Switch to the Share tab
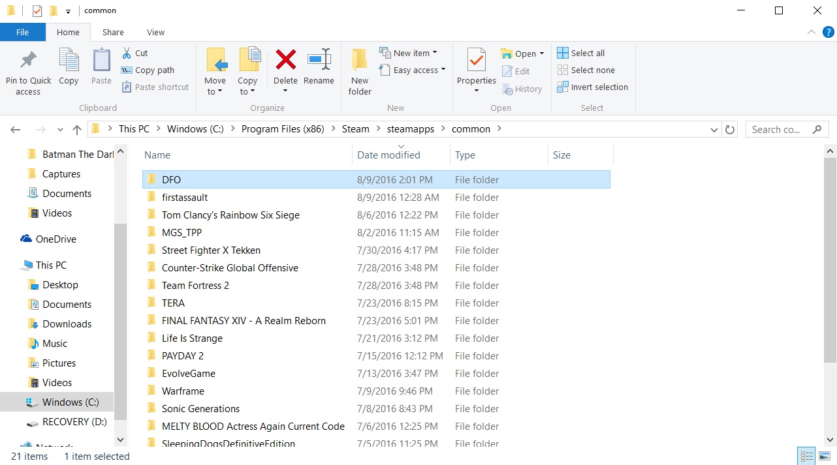Screen dimensions: 837x465 tap(113, 32)
